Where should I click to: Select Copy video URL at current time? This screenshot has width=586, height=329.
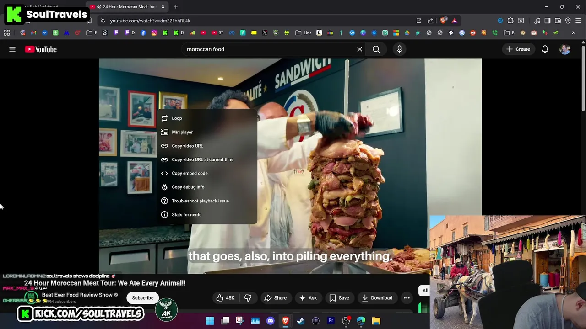click(207, 159)
